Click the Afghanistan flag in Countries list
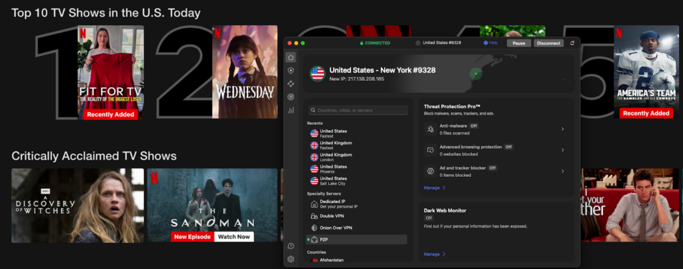 (x=314, y=260)
